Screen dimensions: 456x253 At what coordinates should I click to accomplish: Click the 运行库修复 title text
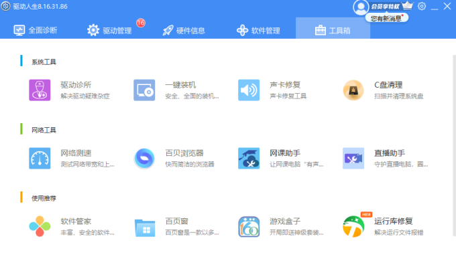point(394,222)
